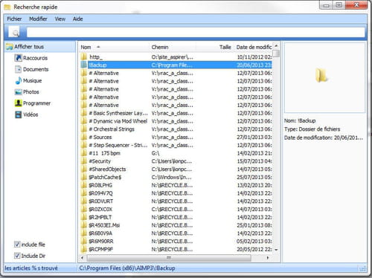The height and width of the screenshot is (278, 372).
Task: Sort by the Taille column header
Action: 215,47
